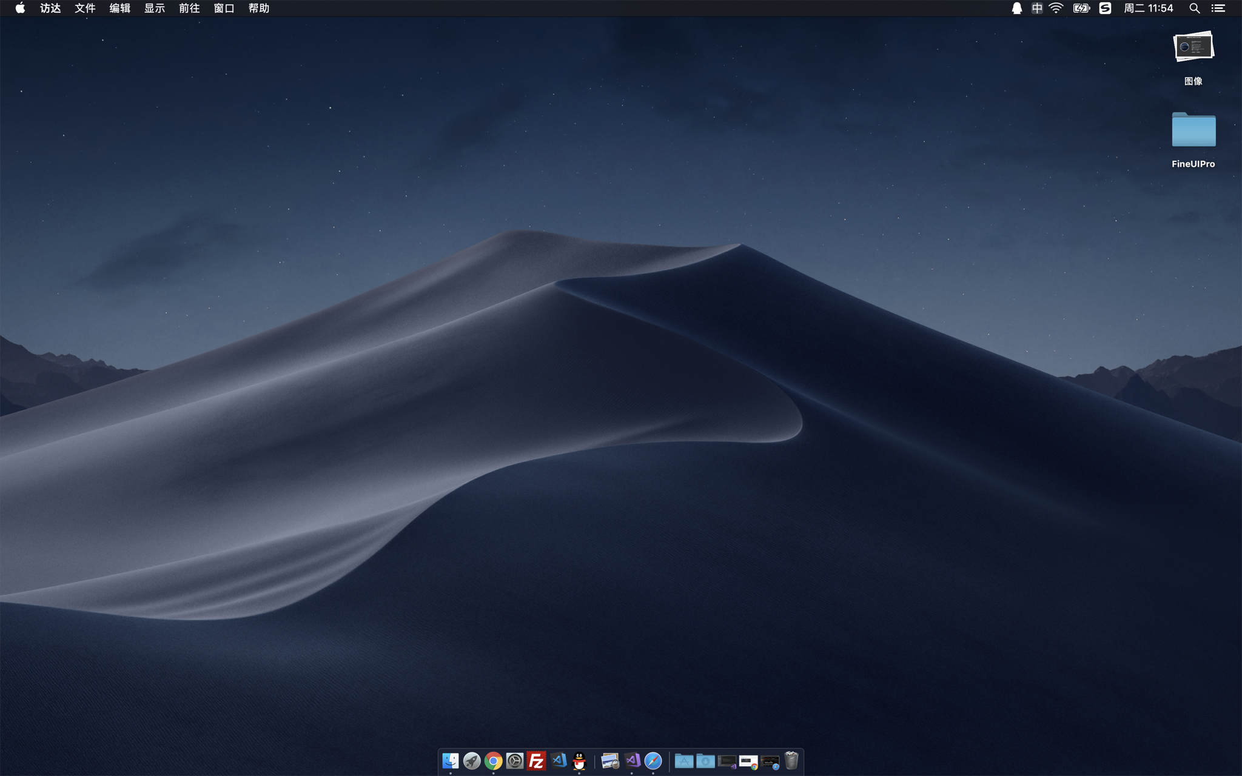Open Preview app in the Dock
This screenshot has width=1242, height=776.
point(610,761)
